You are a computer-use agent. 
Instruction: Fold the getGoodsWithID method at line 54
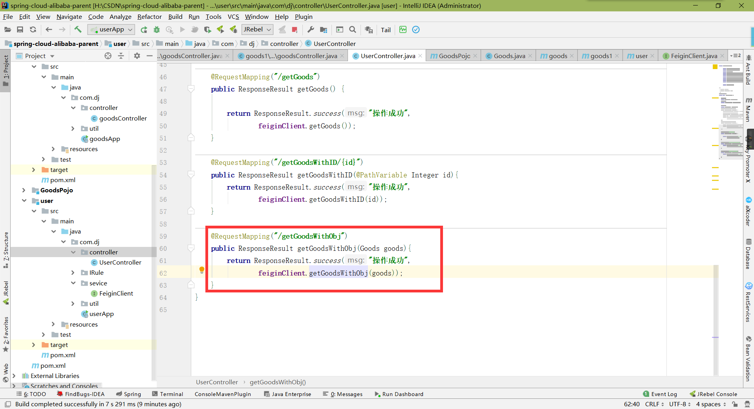(x=191, y=175)
